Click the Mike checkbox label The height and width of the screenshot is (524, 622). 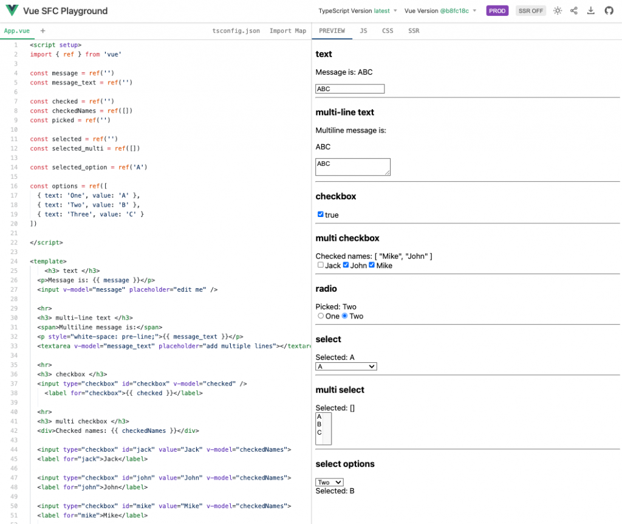click(384, 266)
